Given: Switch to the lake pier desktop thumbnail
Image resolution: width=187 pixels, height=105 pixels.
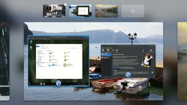Looking at the screenshot, I should click(x=106, y=11).
